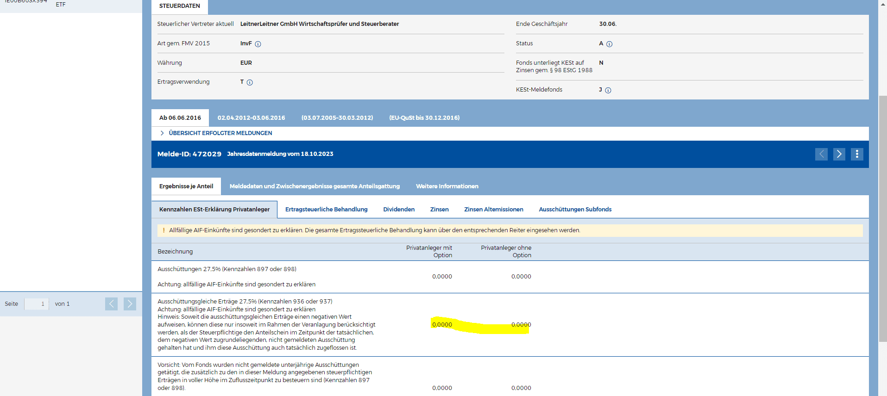The width and height of the screenshot is (887, 396).
Task: Click the Privatanleger ohne Option column header
Action: (506, 252)
